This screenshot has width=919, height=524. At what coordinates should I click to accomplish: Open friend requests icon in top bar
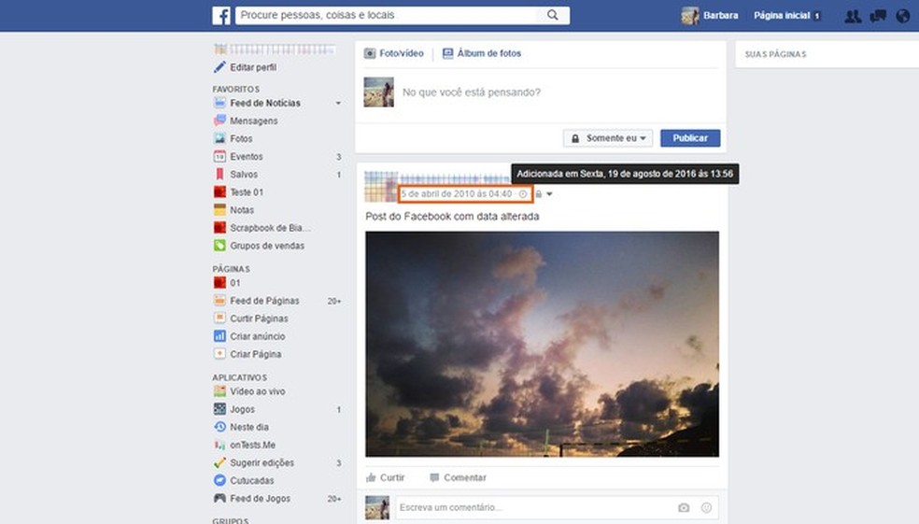point(853,16)
